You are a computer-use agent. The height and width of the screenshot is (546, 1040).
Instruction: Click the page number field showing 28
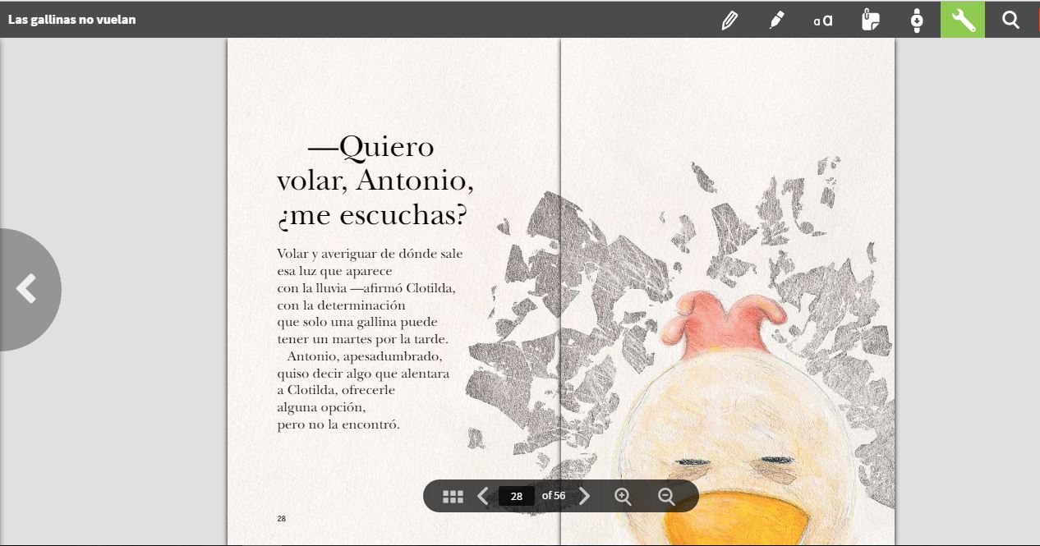click(x=517, y=496)
